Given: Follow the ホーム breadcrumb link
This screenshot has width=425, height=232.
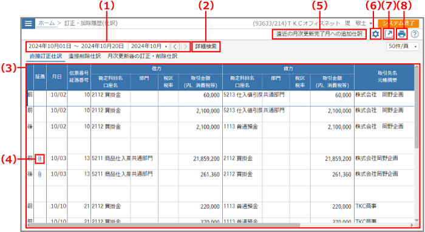Looking at the screenshot, I should point(46,23).
